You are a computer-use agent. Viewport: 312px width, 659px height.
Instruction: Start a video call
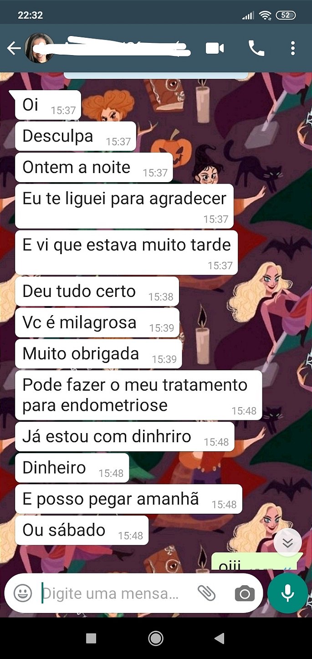(x=215, y=48)
